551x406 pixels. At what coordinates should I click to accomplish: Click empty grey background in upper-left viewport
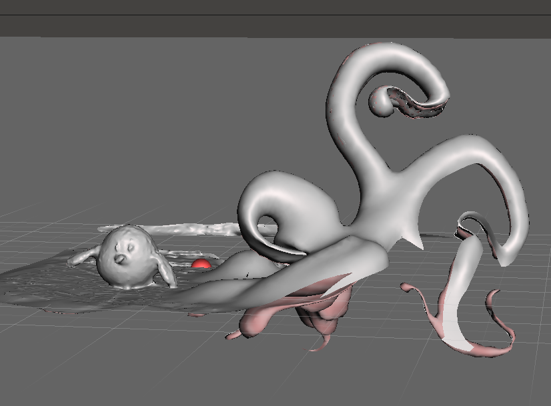pos(100,120)
